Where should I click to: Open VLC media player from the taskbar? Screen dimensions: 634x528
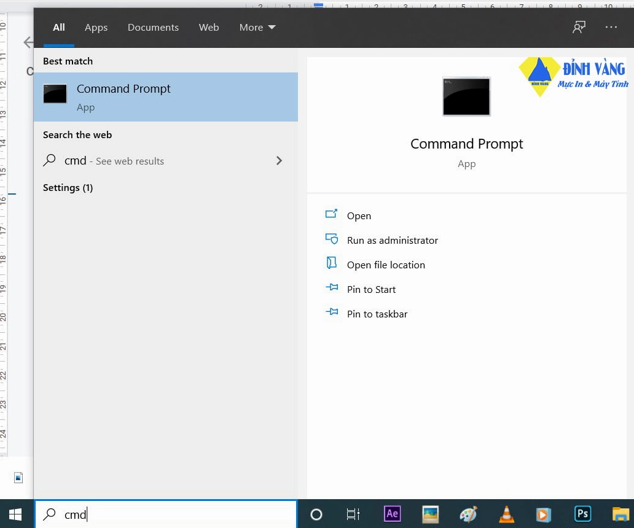[x=506, y=514]
